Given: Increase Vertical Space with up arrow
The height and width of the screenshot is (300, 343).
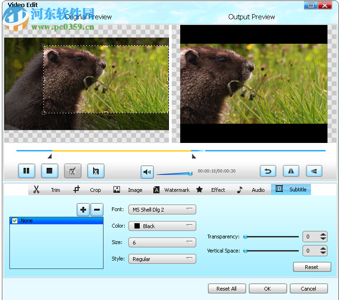Looking at the screenshot, I should 323,248.
